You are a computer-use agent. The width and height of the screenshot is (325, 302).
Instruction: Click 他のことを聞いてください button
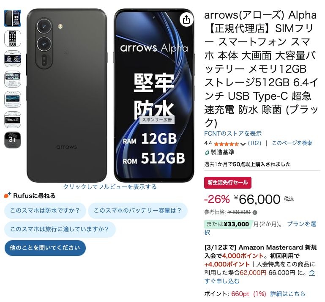[x=45, y=248]
